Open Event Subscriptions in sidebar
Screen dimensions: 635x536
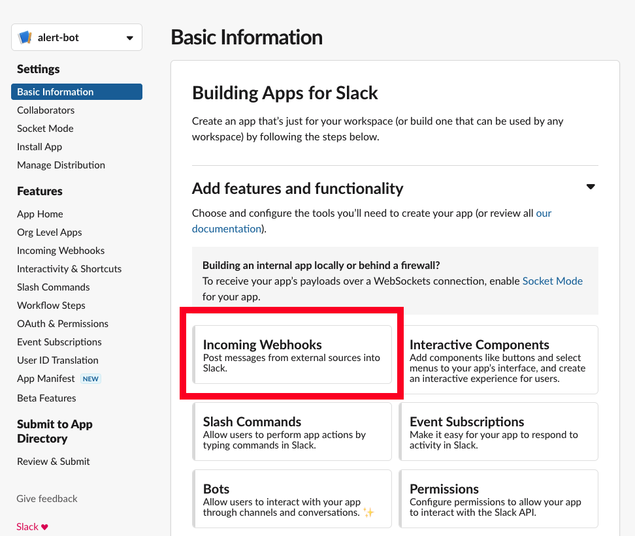59,341
